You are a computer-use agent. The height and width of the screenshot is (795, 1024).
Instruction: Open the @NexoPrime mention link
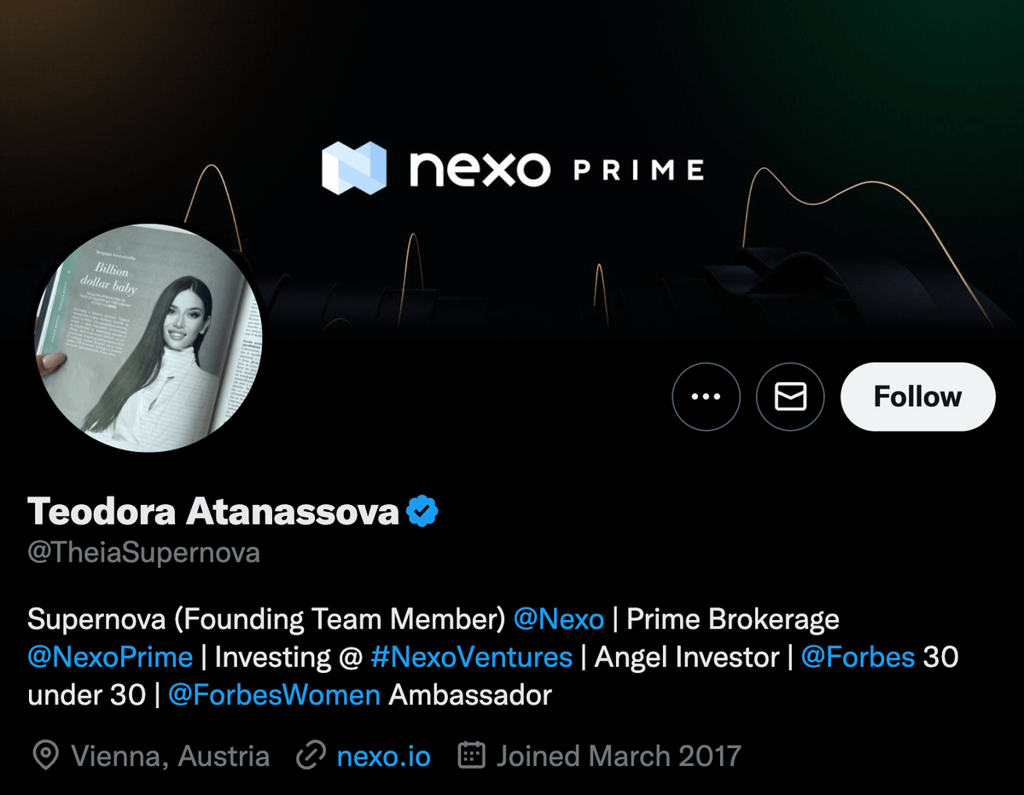[x=110, y=657]
